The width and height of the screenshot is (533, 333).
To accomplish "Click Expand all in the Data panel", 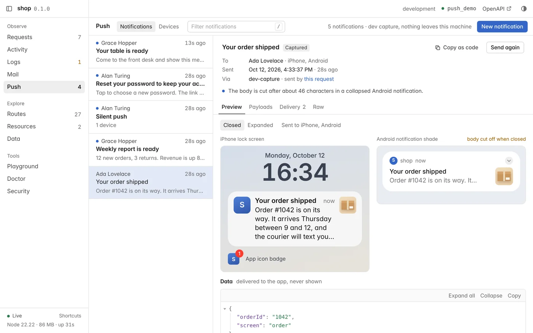I will 461,296.
